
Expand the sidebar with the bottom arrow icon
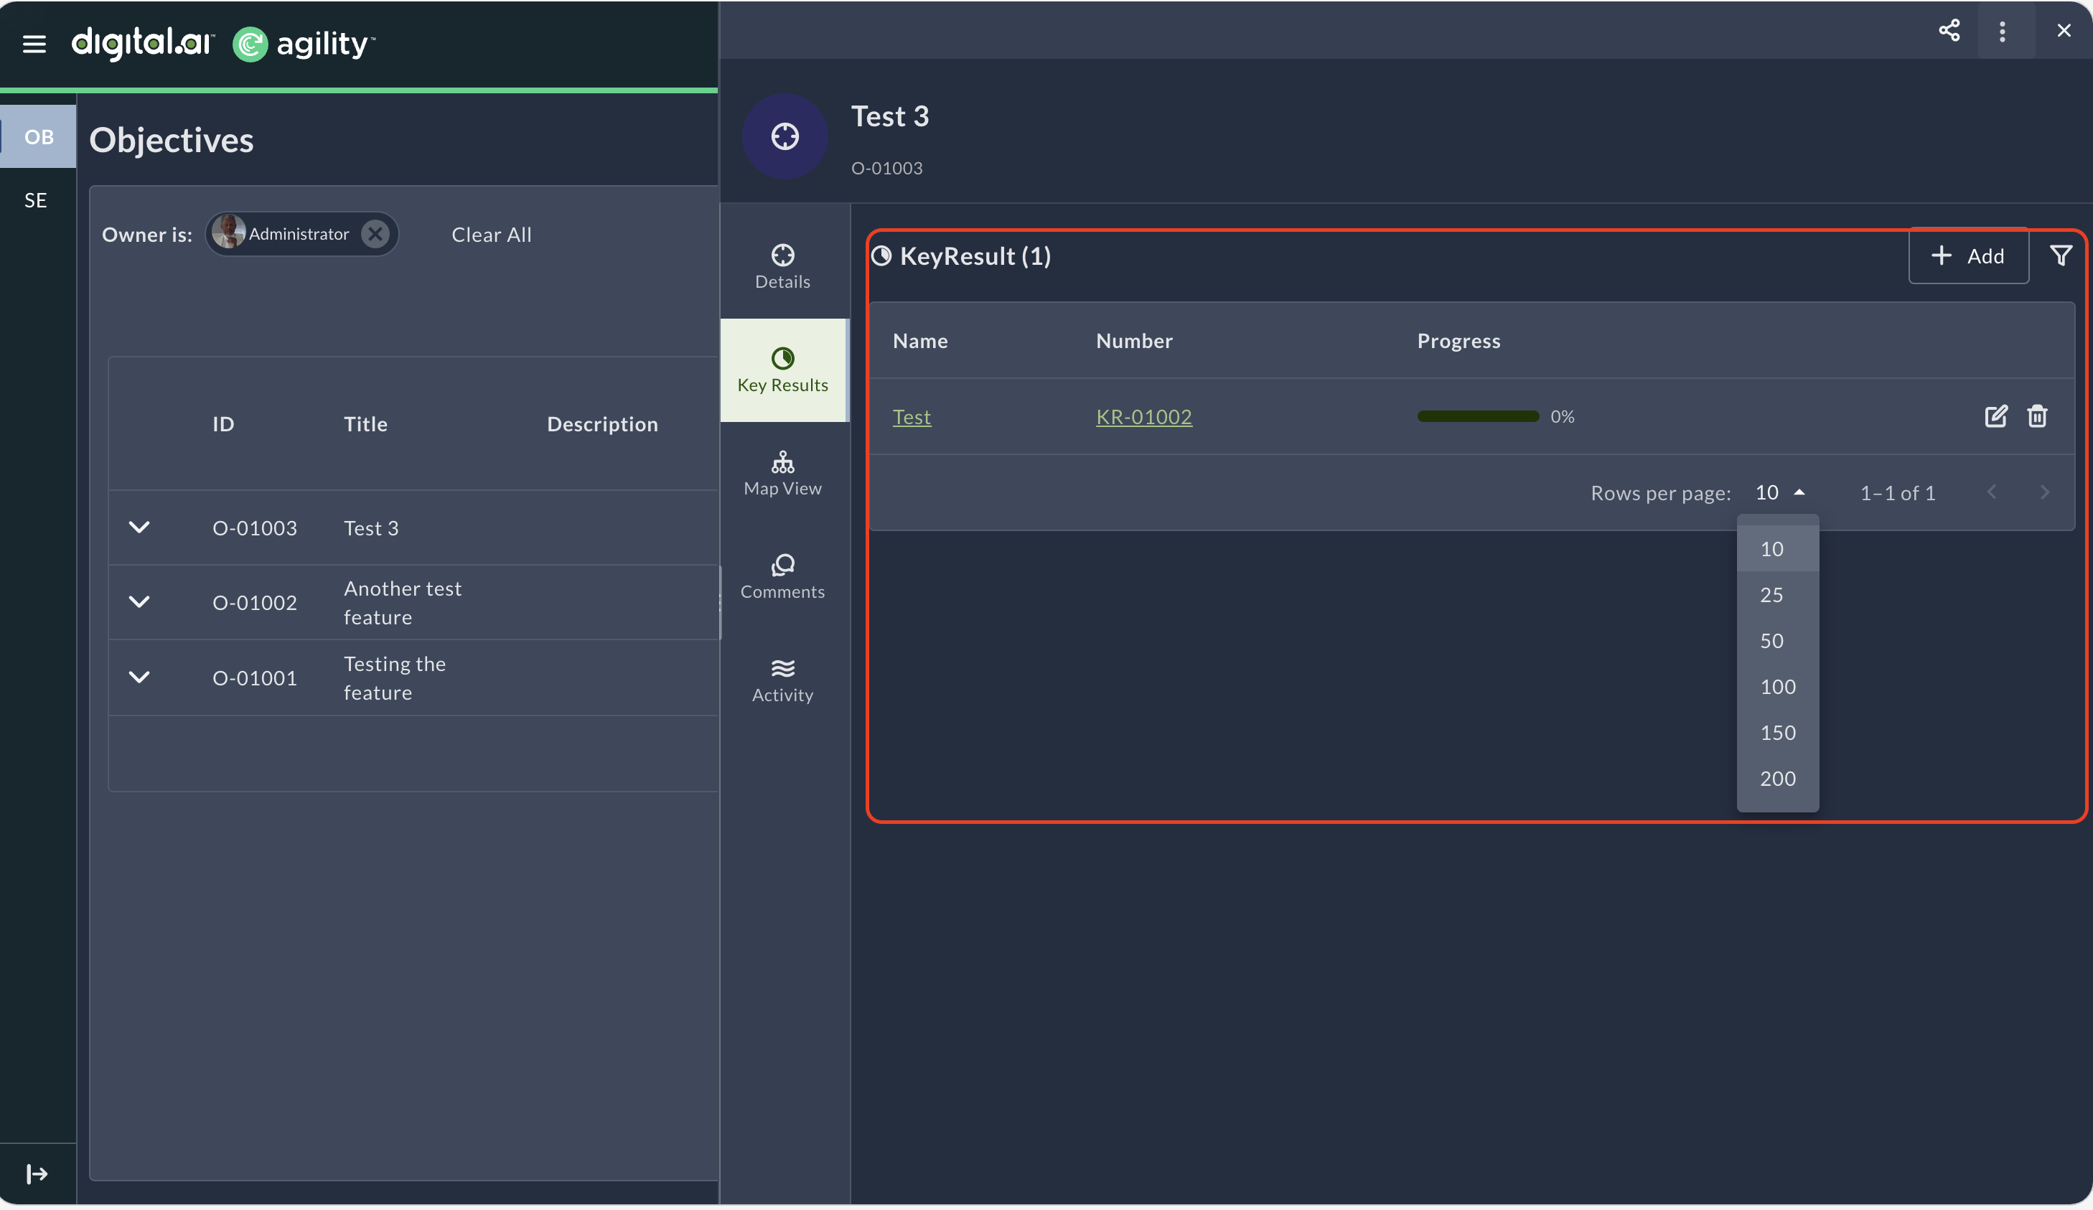pos(37,1174)
